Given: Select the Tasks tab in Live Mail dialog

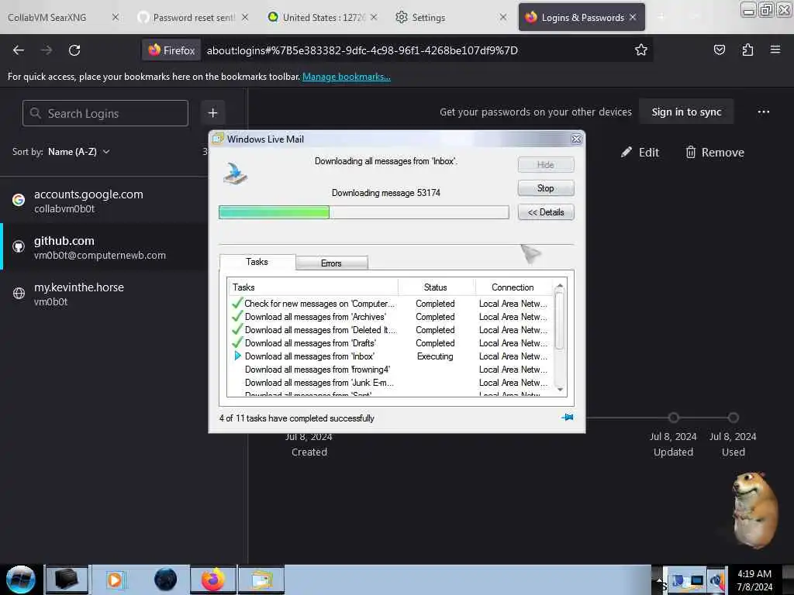Looking at the screenshot, I should click(257, 262).
